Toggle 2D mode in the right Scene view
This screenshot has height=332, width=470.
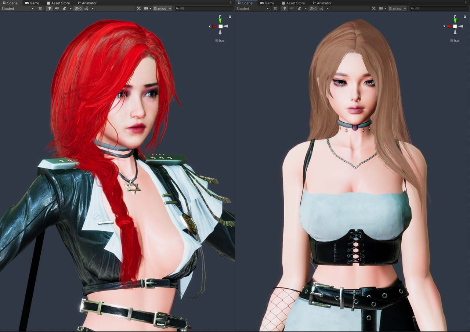click(x=275, y=8)
